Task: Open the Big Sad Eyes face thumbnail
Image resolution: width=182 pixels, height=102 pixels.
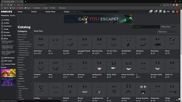Action: 99,42
